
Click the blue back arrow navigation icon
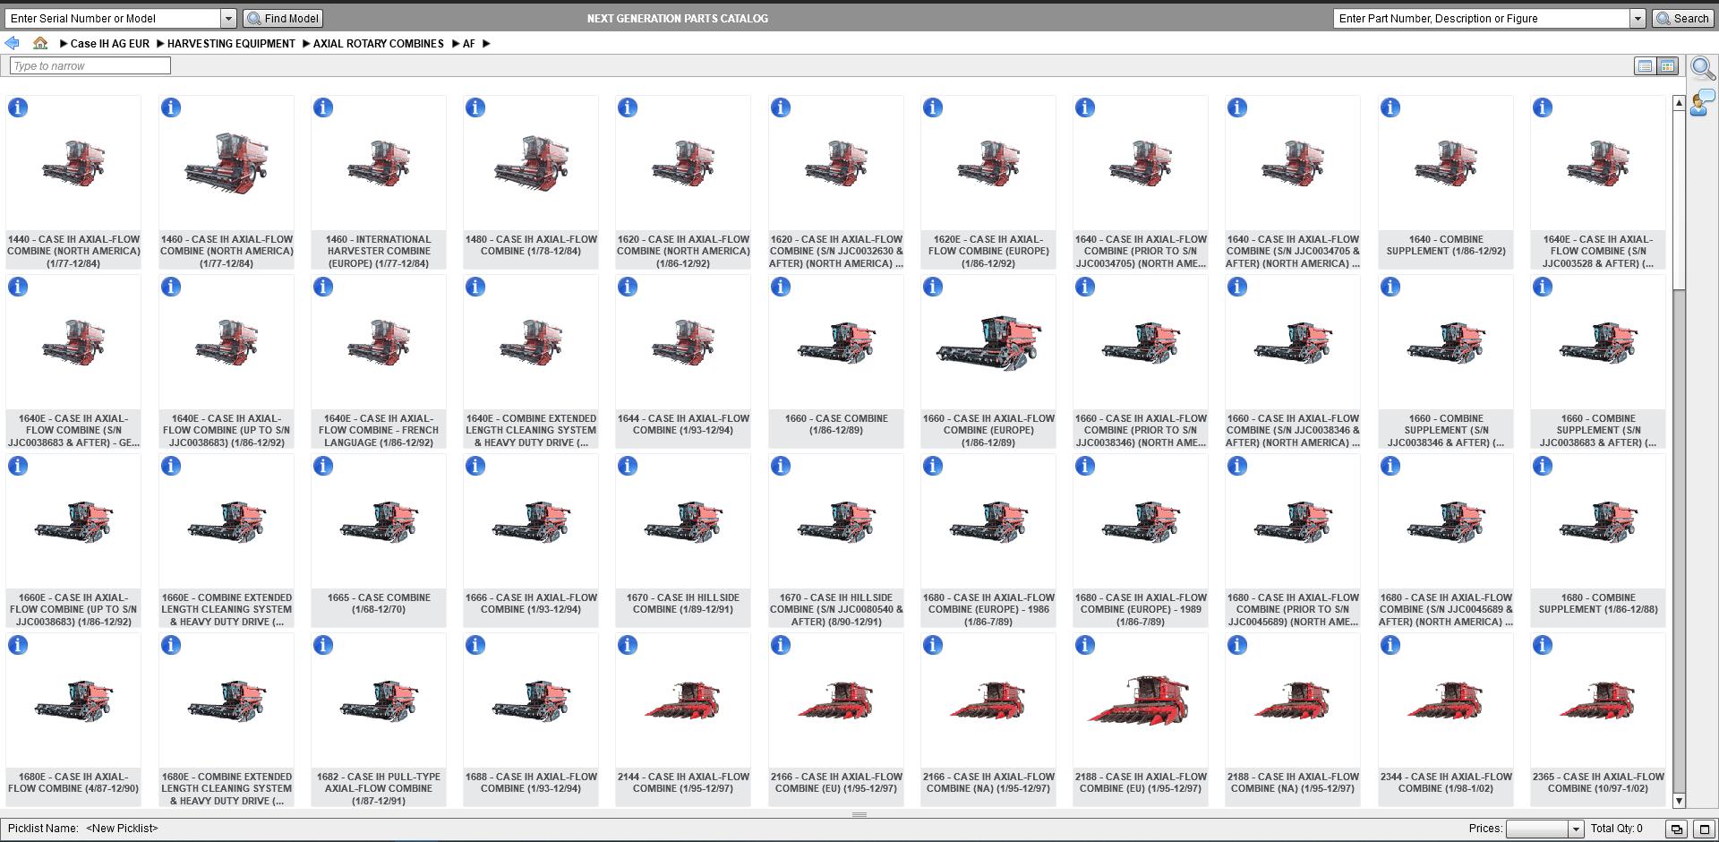[x=13, y=42]
